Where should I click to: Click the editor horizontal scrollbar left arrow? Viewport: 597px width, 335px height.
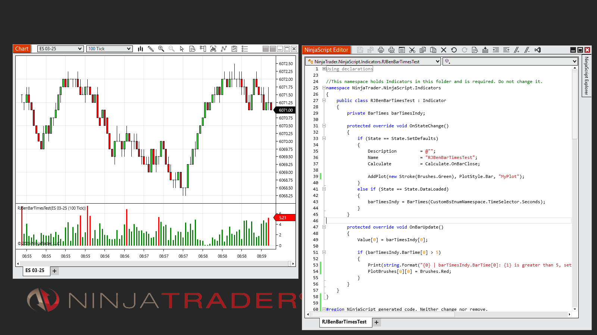(x=308, y=315)
